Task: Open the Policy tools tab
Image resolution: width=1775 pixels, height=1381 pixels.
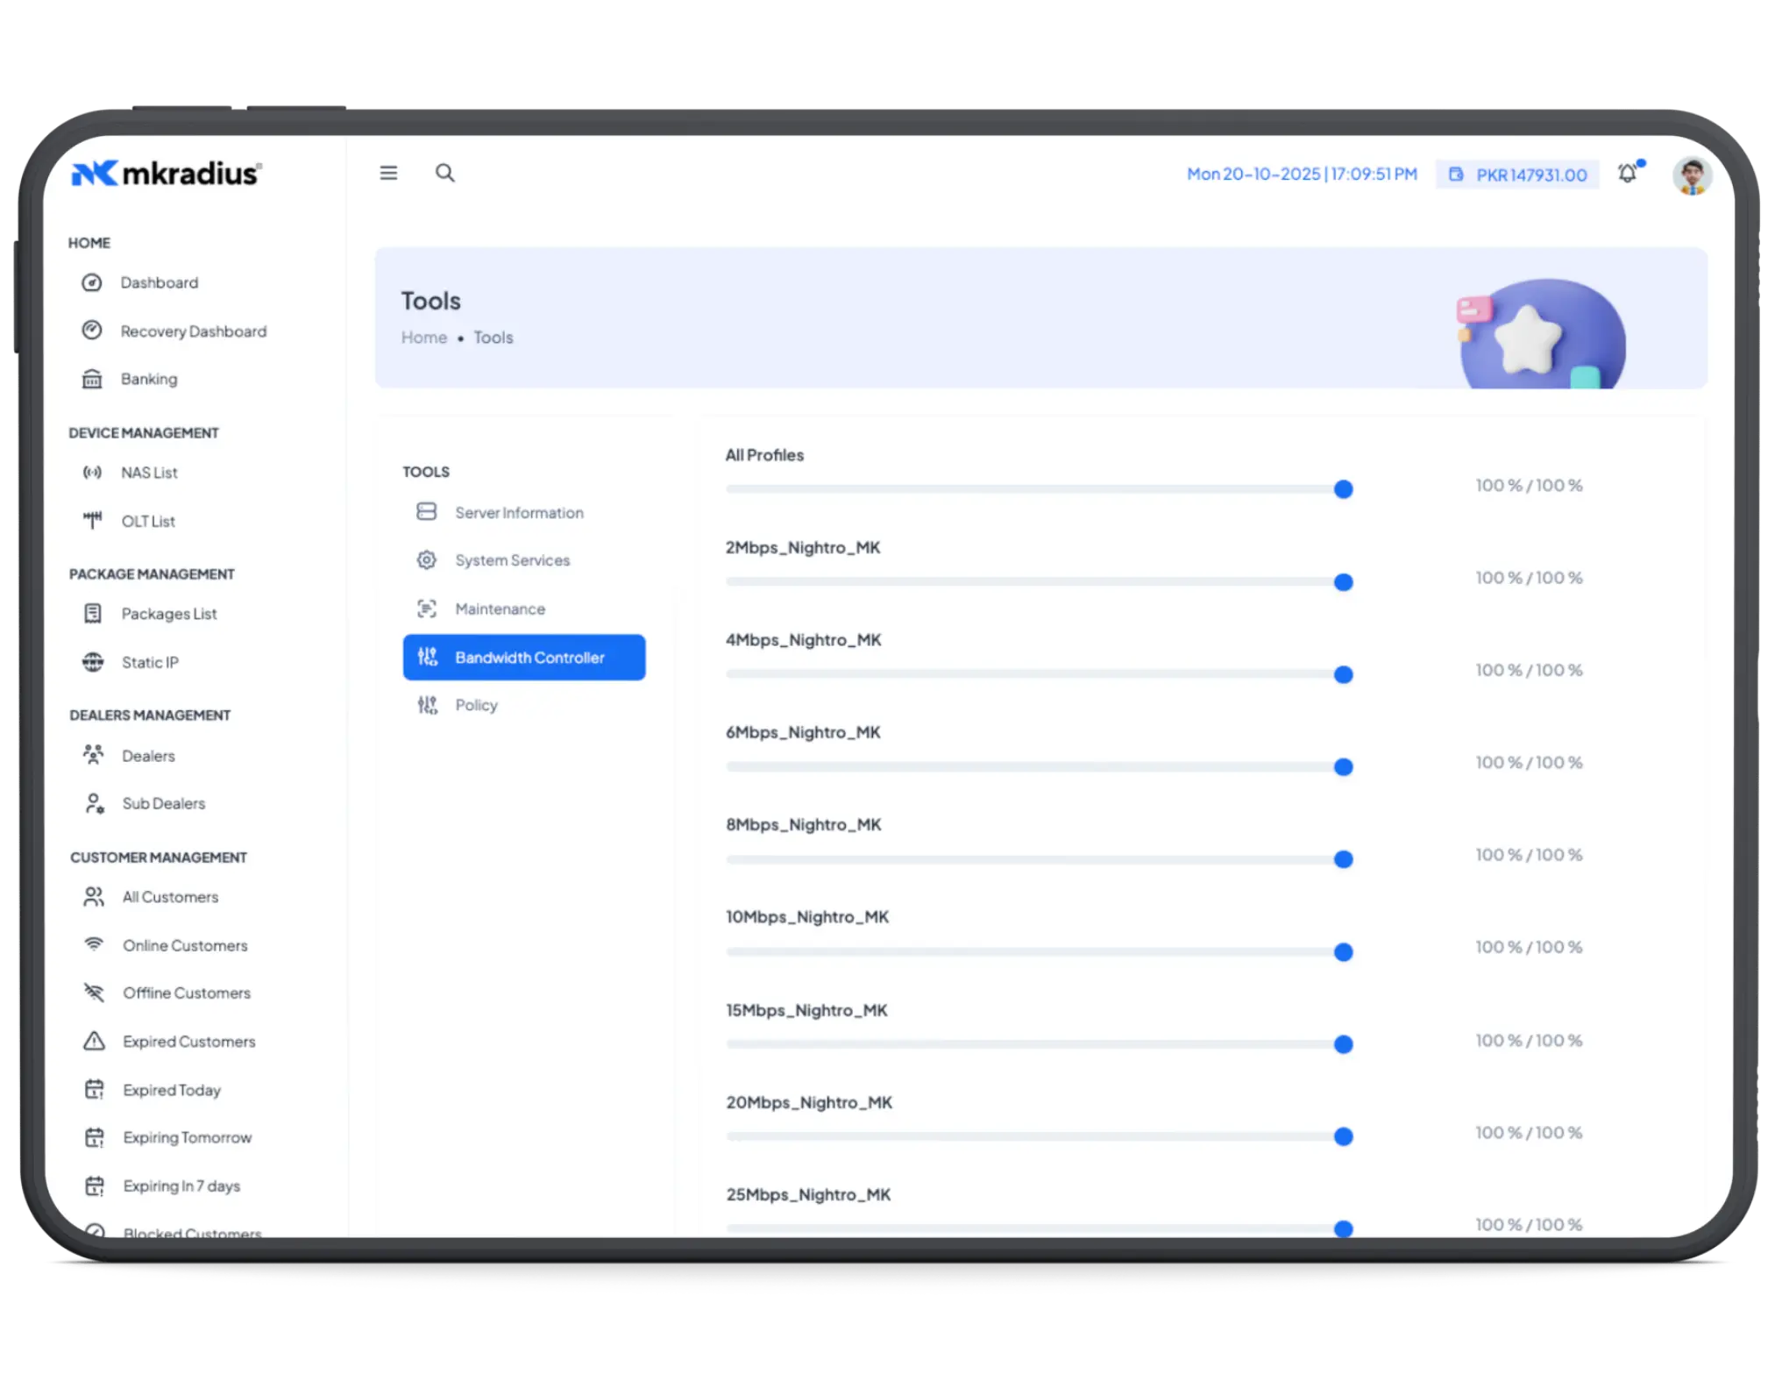Action: pyautogui.click(x=476, y=705)
